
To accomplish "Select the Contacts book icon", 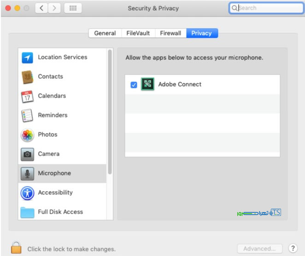I will pyautogui.click(x=28, y=77).
